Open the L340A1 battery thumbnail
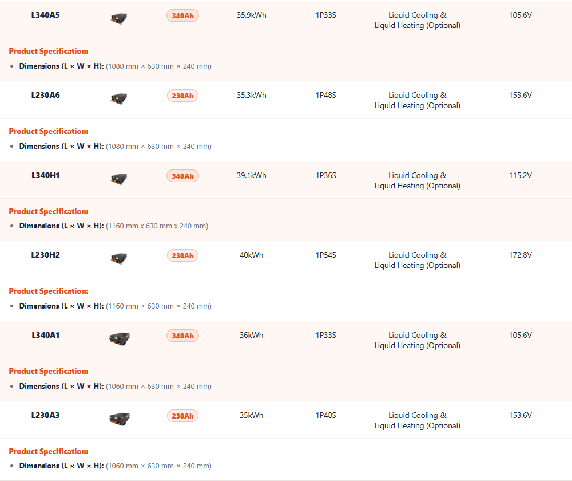 [x=120, y=338]
